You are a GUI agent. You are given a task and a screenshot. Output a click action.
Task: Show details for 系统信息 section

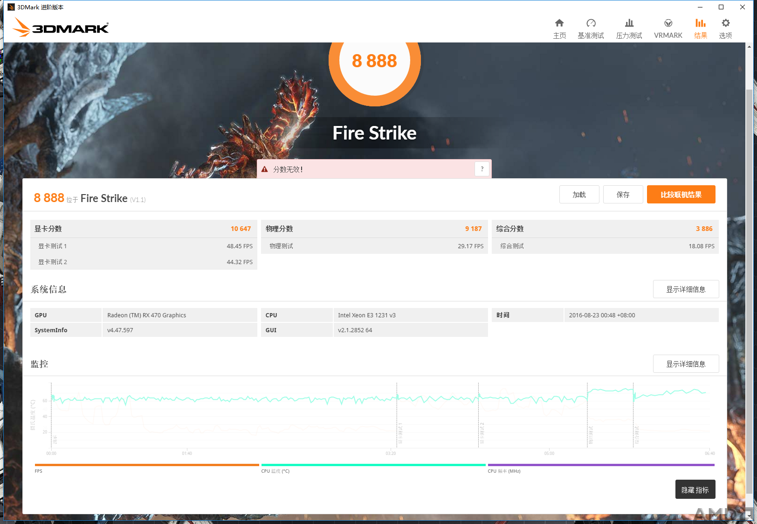pyautogui.click(x=686, y=289)
